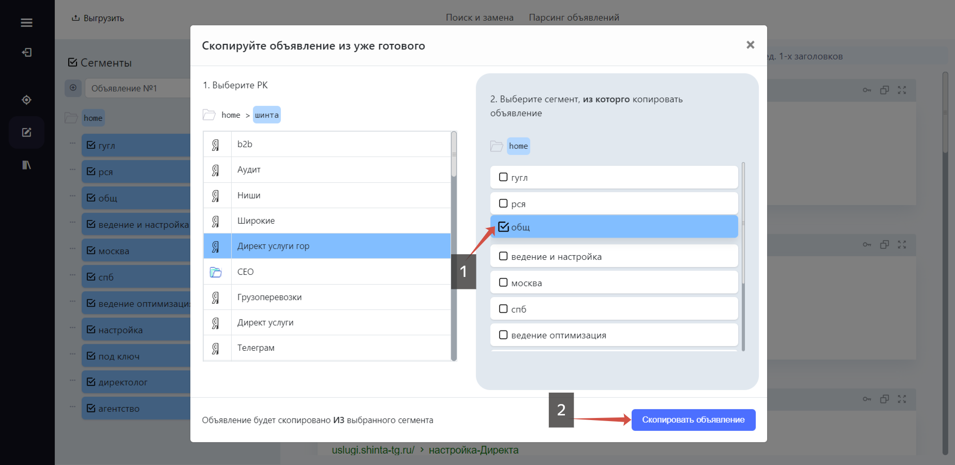The width and height of the screenshot is (955, 465).
Task: Check гугл segment in dialog
Action: pyautogui.click(x=503, y=177)
